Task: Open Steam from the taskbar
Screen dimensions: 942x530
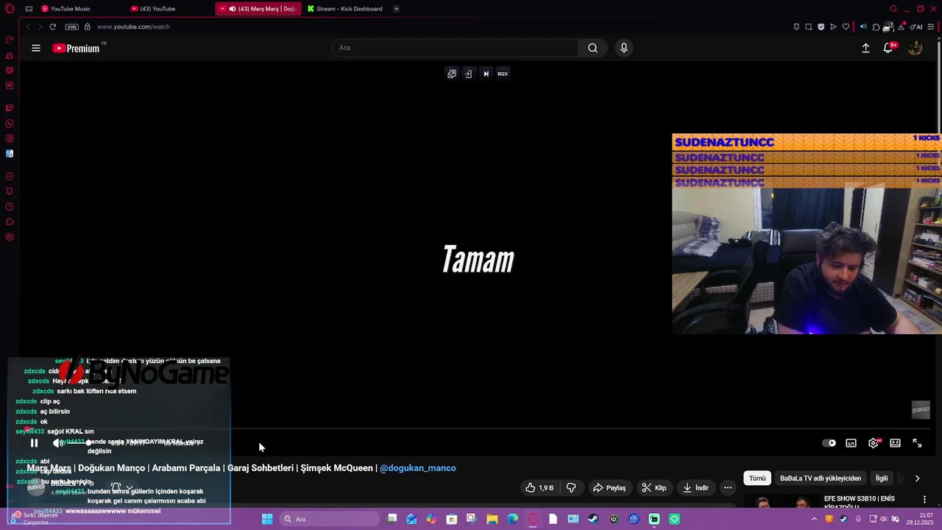Action: click(593, 519)
